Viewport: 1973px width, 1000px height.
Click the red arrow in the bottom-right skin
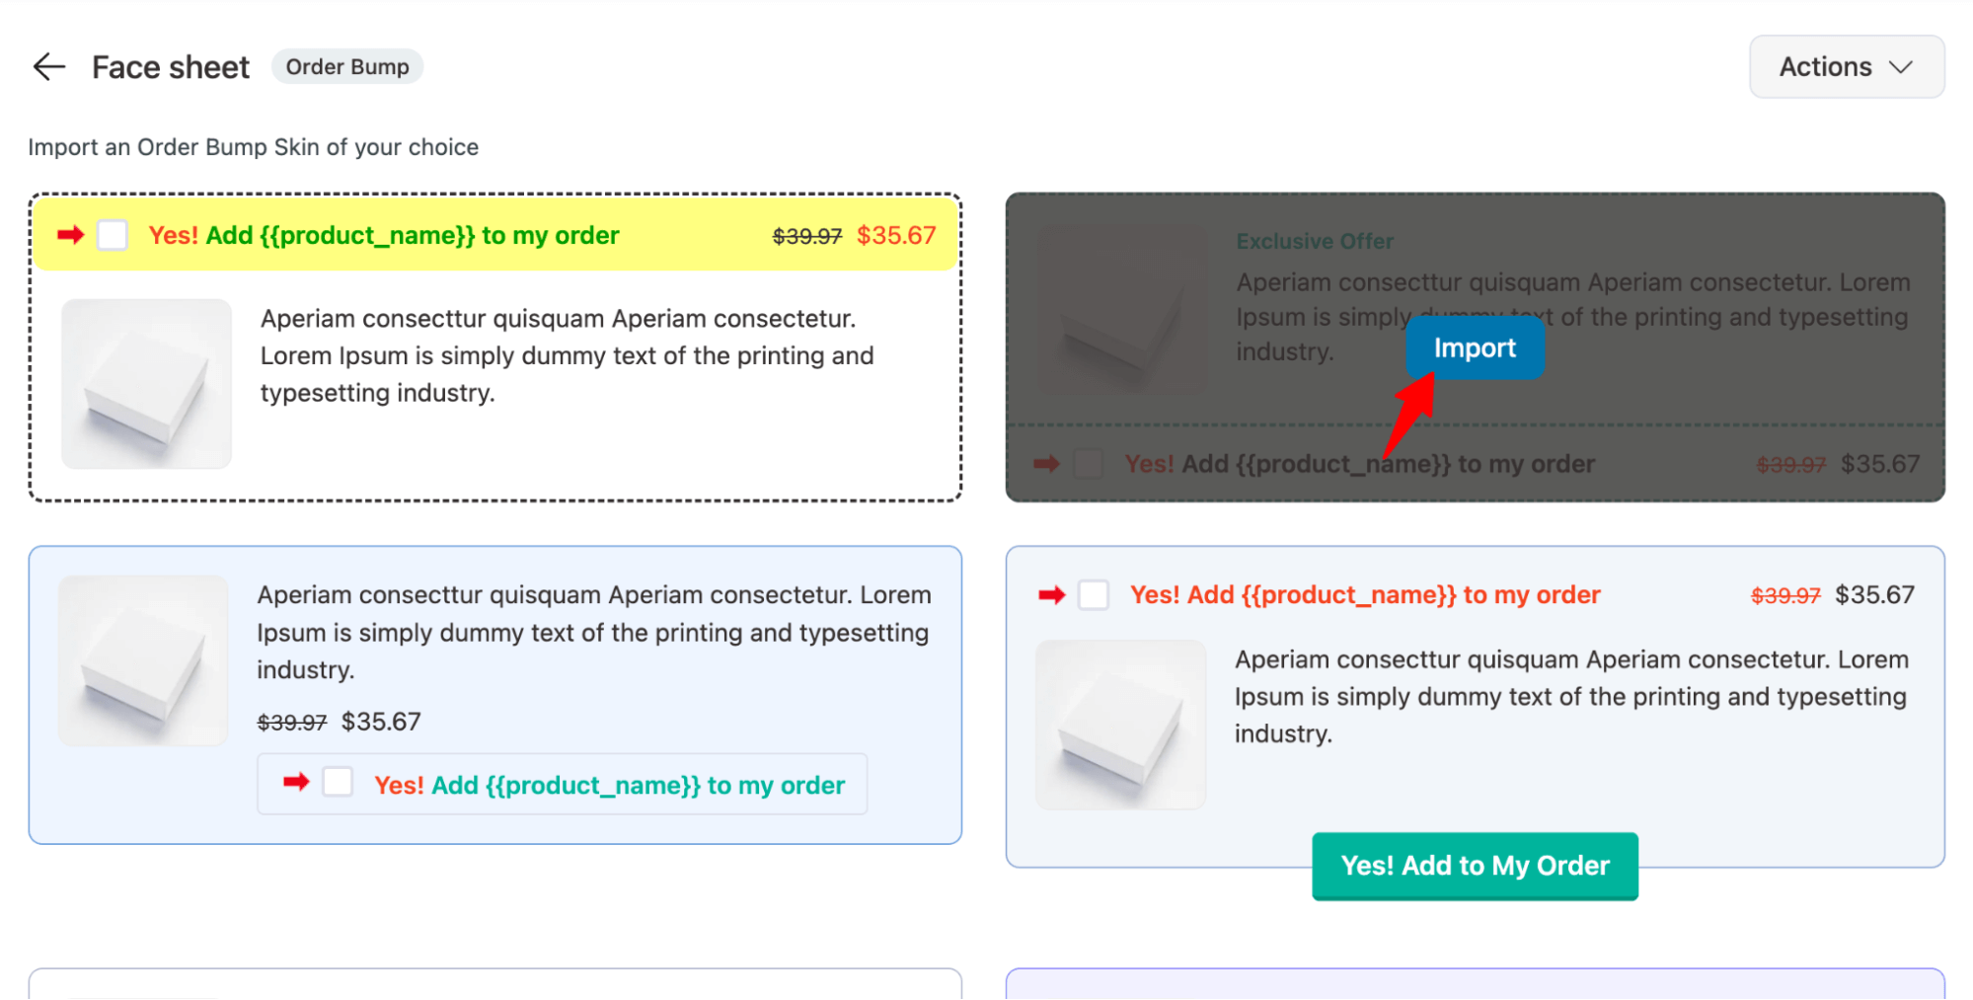point(1054,594)
